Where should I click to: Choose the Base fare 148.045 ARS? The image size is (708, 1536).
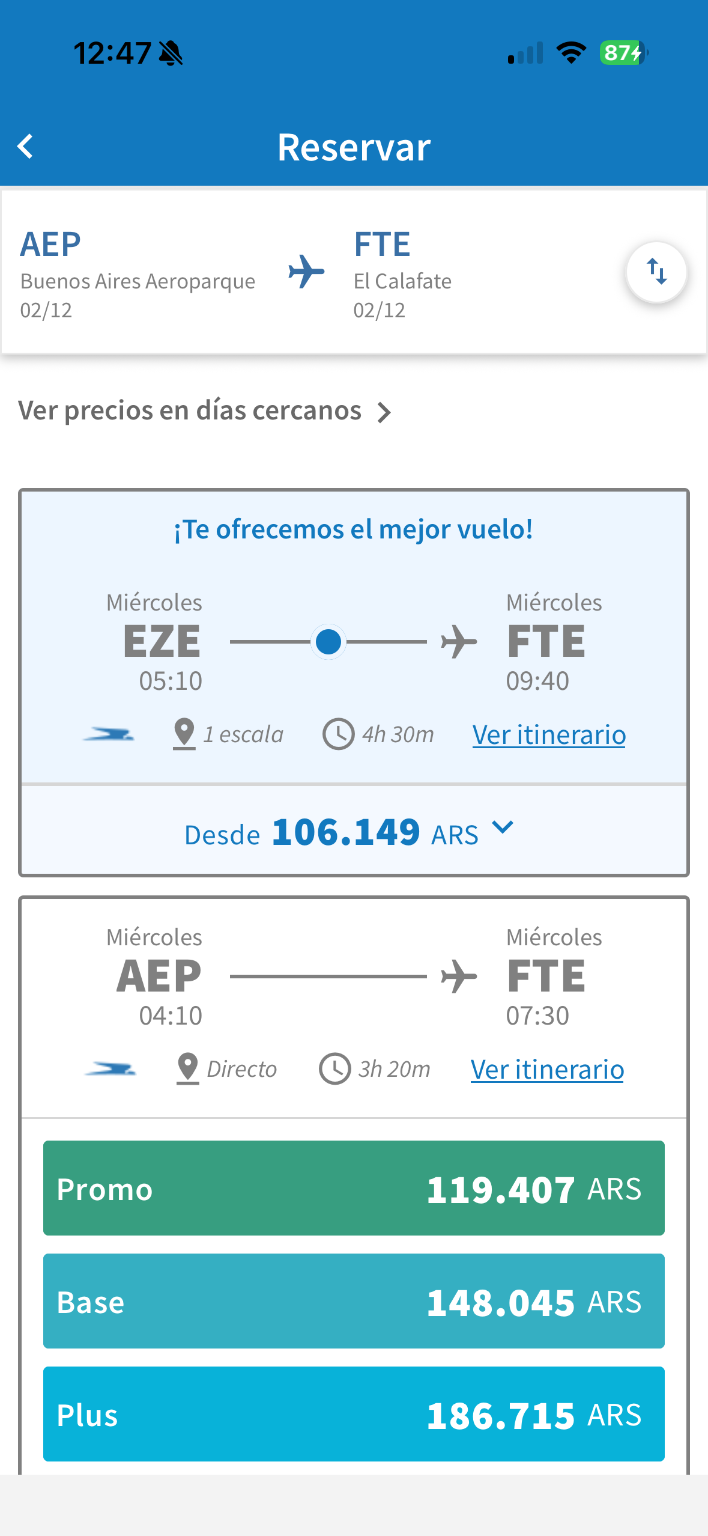click(x=353, y=1301)
